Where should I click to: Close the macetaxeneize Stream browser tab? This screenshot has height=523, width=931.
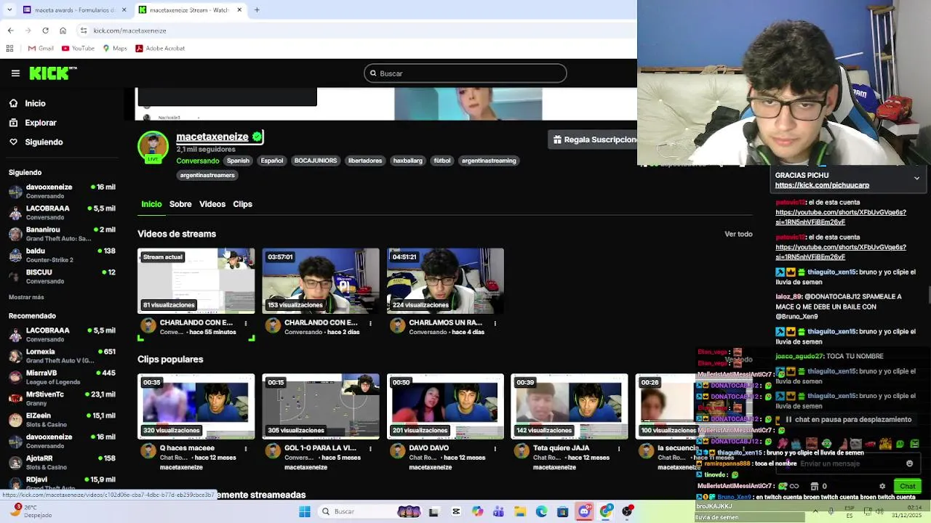[x=239, y=10]
